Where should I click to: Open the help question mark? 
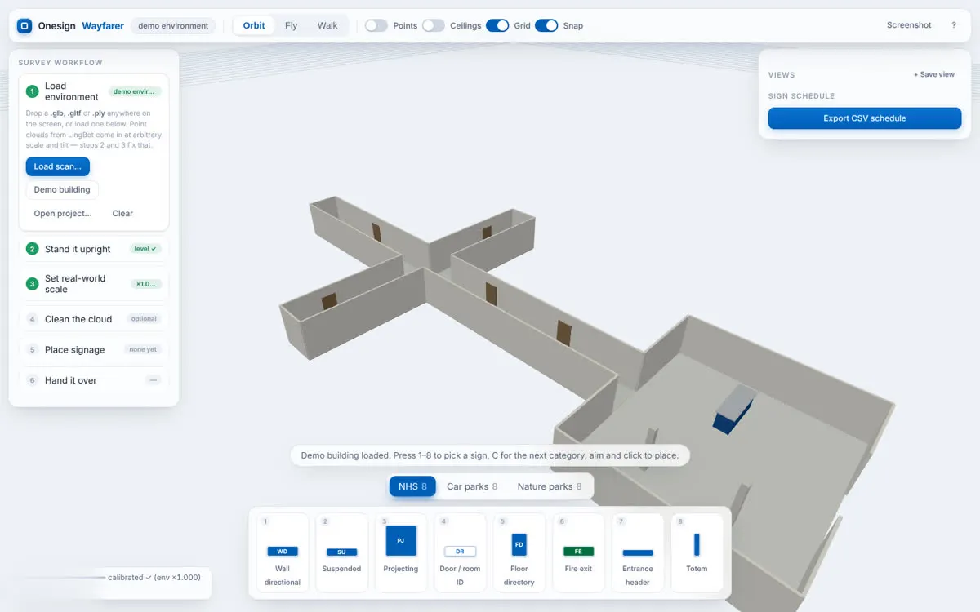[954, 25]
